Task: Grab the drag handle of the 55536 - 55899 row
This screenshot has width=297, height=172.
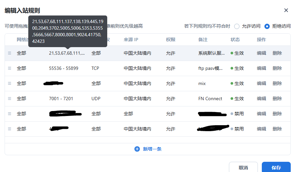Action: click(x=10, y=68)
